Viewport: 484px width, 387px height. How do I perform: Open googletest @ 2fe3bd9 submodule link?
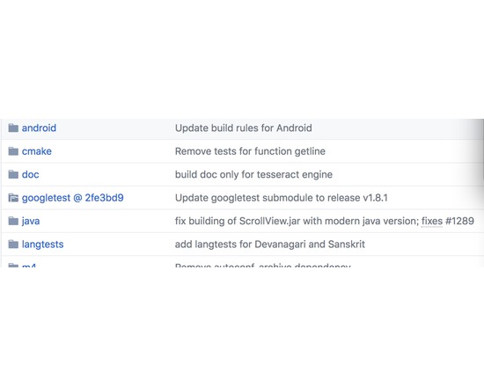[72, 198]
